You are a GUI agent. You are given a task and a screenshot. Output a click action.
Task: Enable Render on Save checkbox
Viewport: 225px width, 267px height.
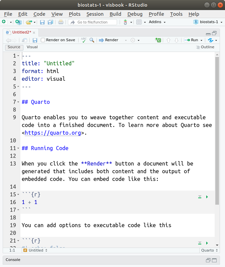[43, 40]
